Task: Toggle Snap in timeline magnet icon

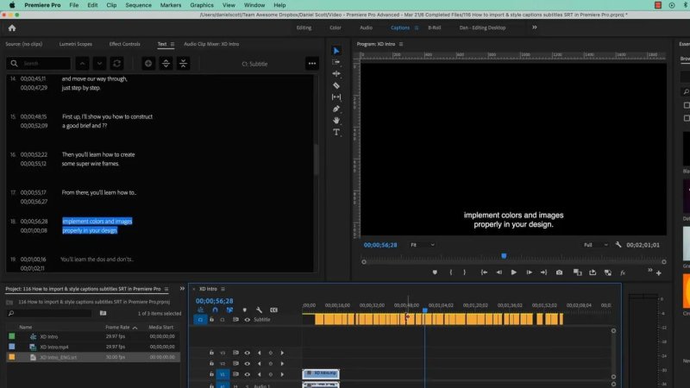Action: [x=215, y=310]
